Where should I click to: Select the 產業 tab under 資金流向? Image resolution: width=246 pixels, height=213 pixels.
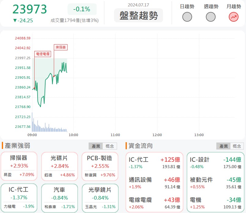coord(223,146)
